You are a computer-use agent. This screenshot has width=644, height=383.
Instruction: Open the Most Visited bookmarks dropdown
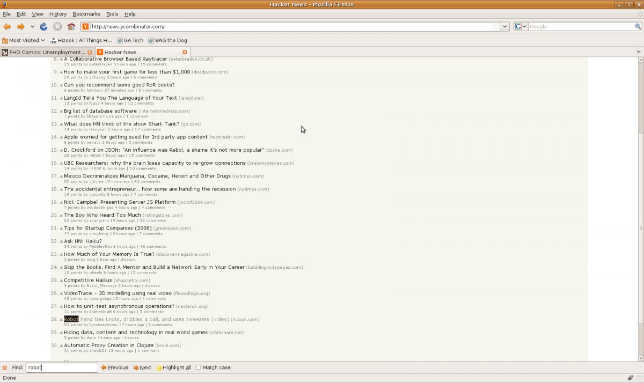pos(24,40)
